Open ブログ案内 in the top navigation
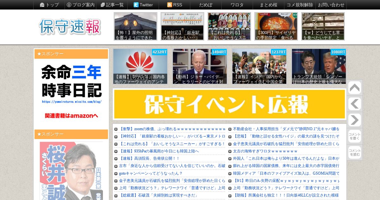 pyautogui.click(x=80, y=5)
